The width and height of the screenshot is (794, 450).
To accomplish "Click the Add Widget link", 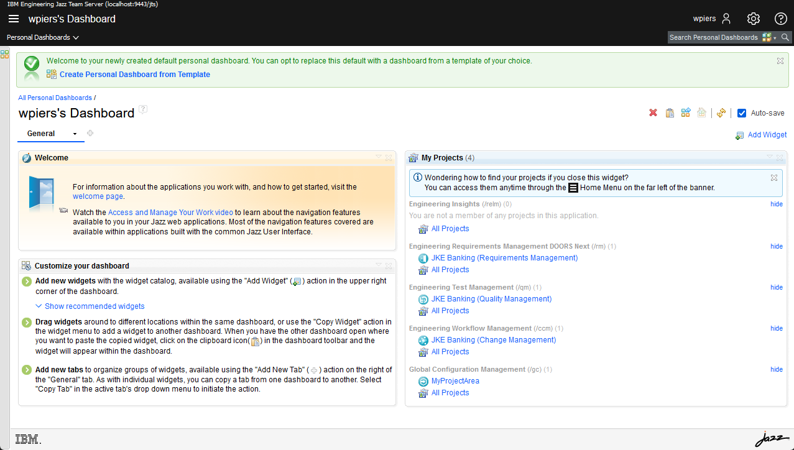I will pyautogui.click(x=767, y=135).
